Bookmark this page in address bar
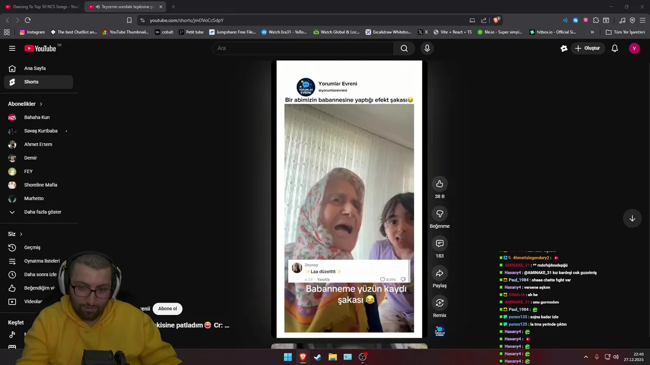The height and width of the screenshot is (365, 650). point(129,20)
